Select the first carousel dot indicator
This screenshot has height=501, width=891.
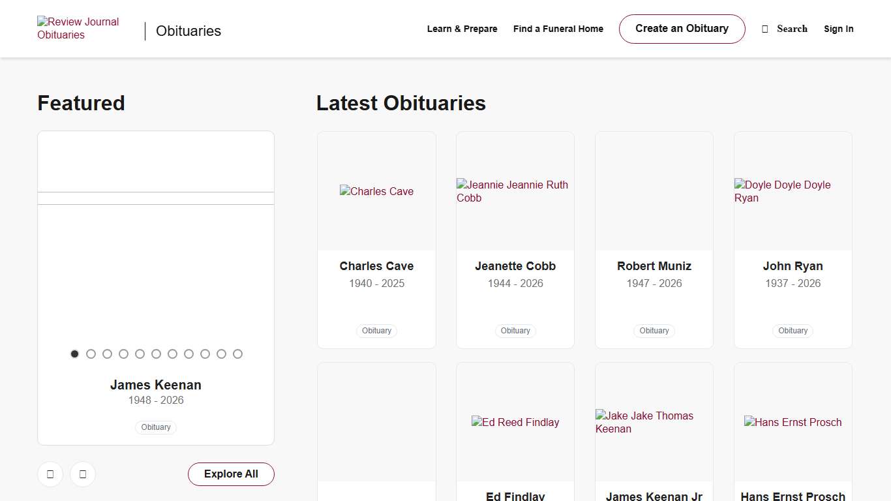click(74, 354)
